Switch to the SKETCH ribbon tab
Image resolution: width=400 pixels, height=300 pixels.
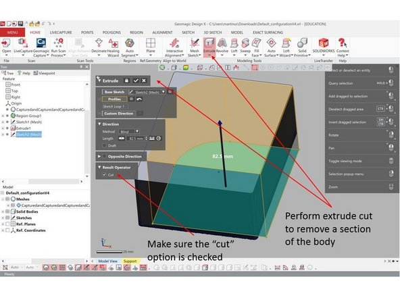pyautogui.click(x=189, y=32)
